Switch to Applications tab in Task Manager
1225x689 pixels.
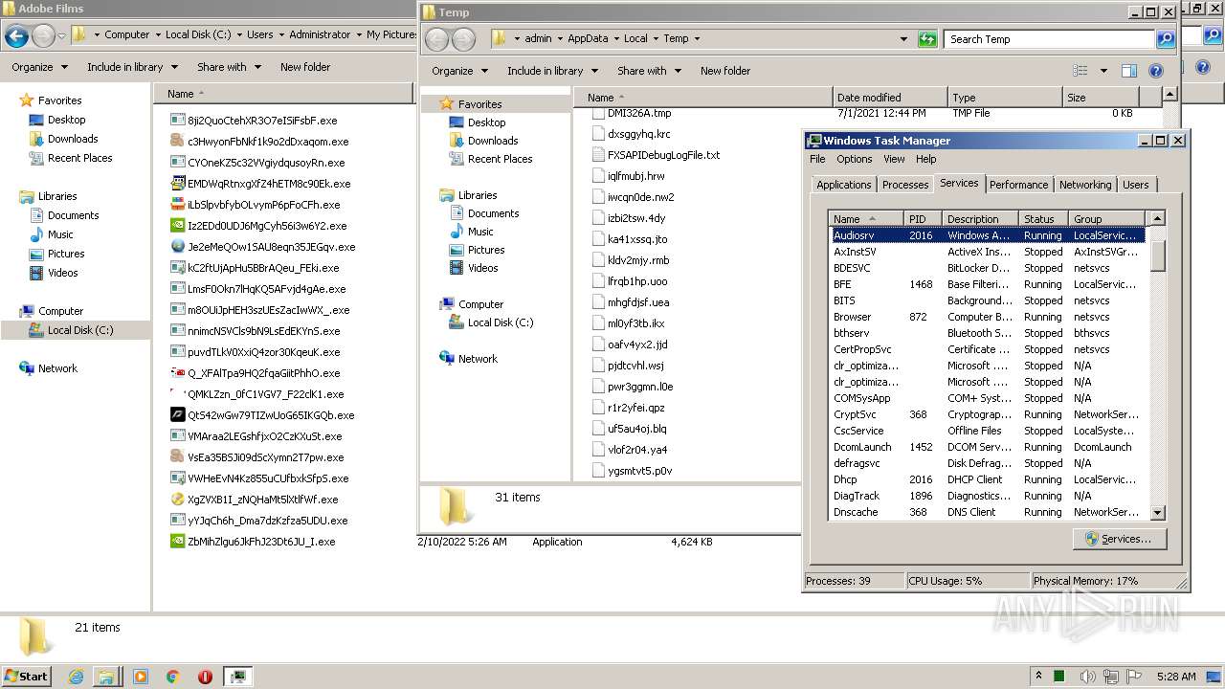844,185
